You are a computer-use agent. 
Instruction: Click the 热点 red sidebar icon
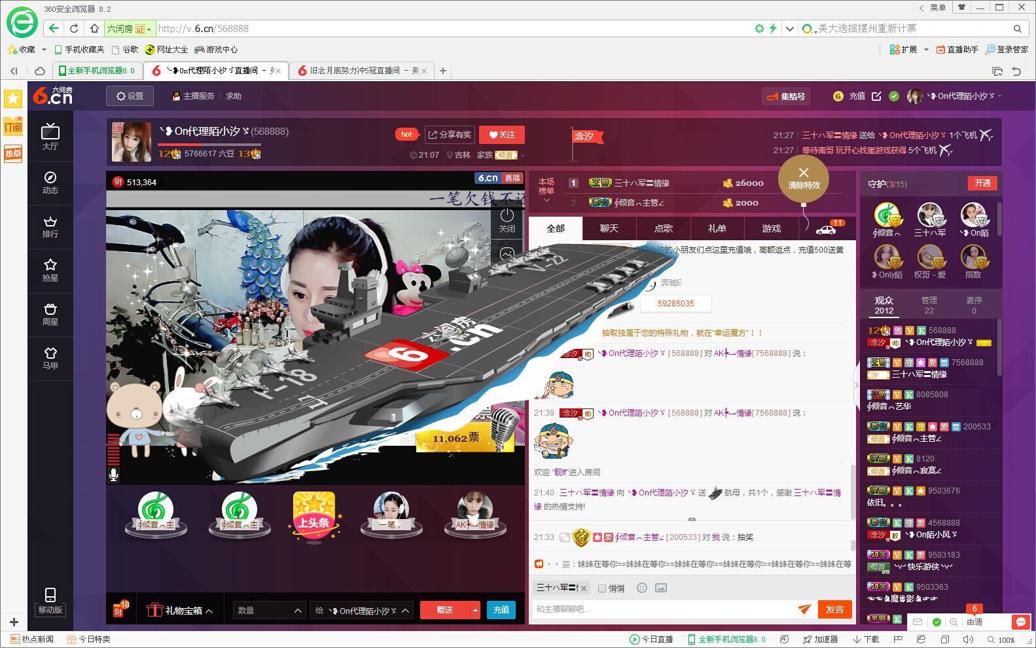coord(13,154)
